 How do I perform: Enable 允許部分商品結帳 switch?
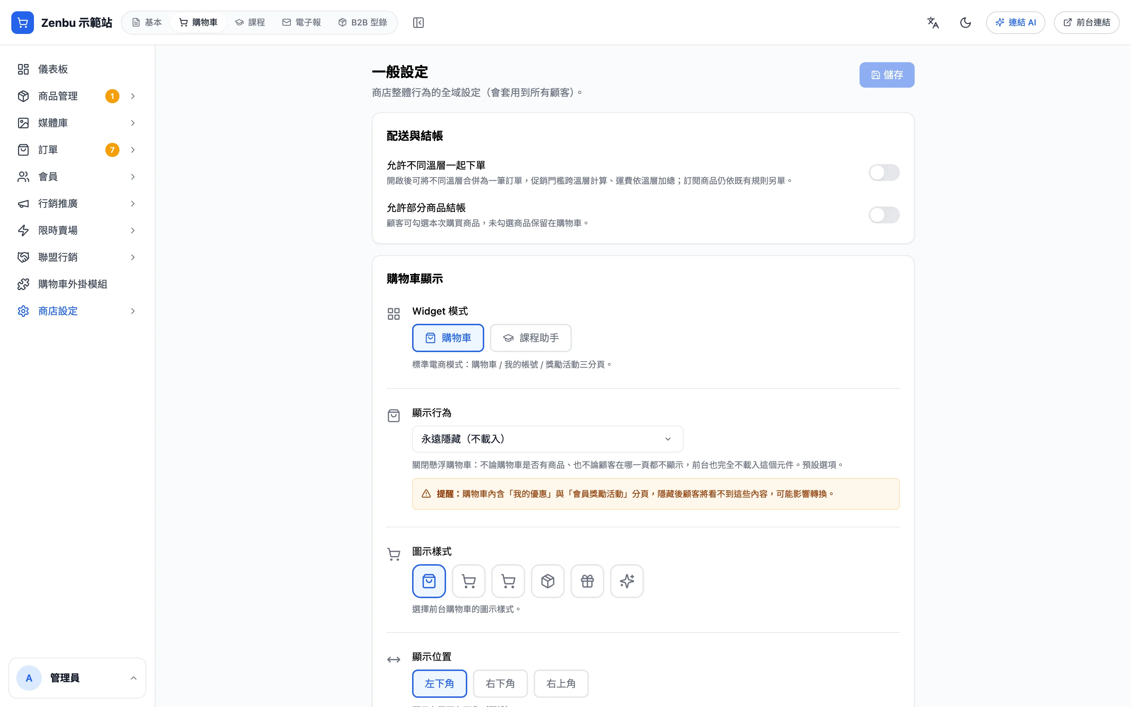(884, 215)
